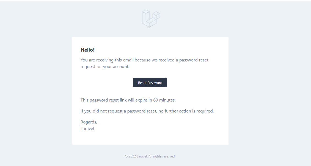Image resolution: width=311 pixels, height=166 pixels.
Task: Click the 'If you did not request' sentence
Action: click(147, 111)
